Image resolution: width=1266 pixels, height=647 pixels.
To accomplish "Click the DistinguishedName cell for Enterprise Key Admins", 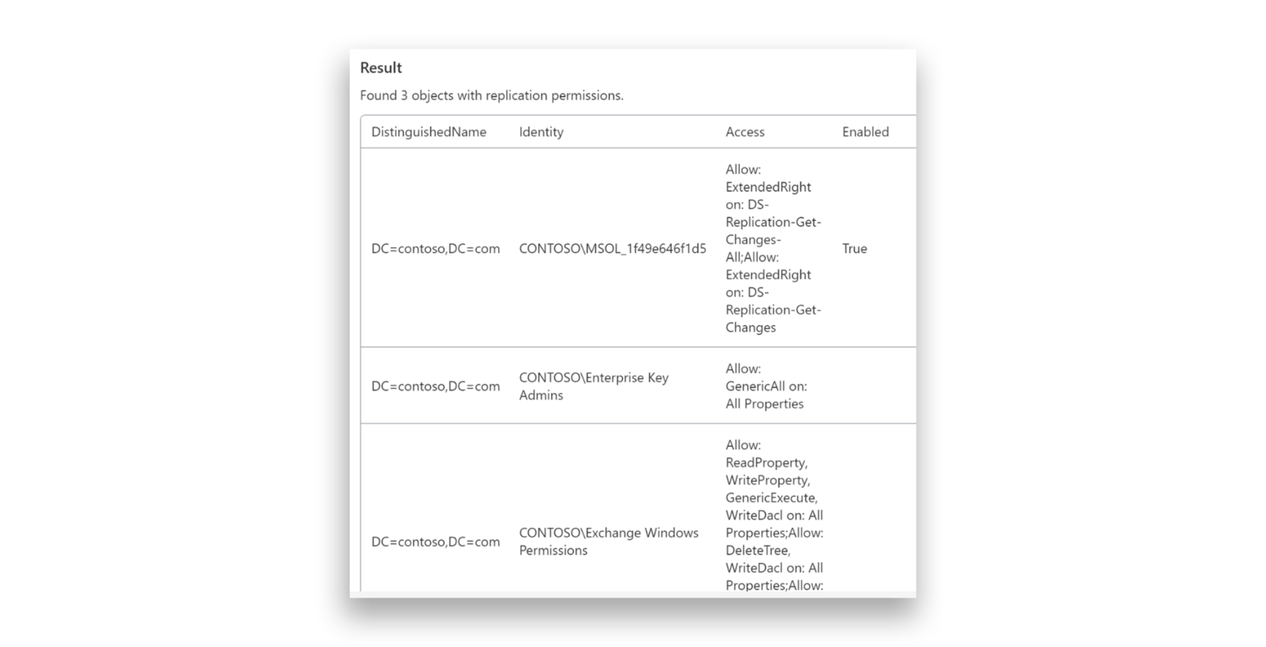I will [x=435, y=386].
